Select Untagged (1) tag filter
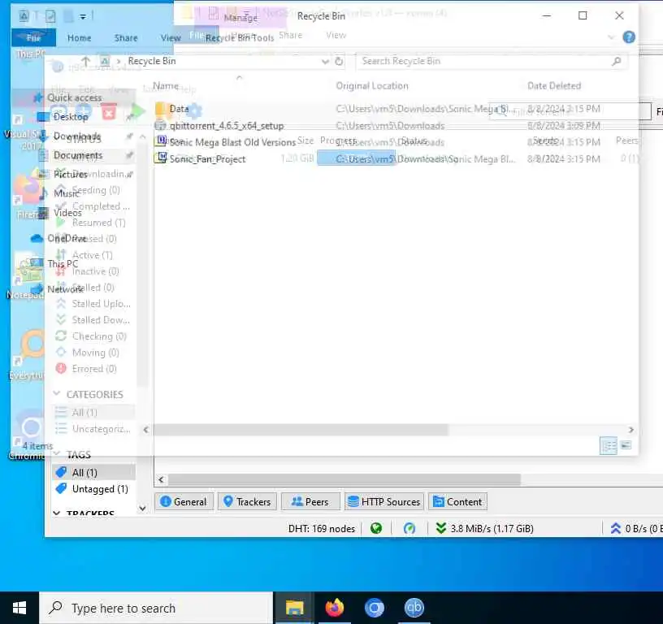 (93, 488)
